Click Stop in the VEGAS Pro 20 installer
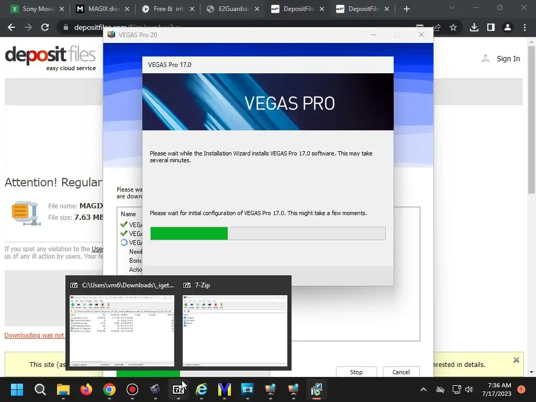 click(356, 372)
